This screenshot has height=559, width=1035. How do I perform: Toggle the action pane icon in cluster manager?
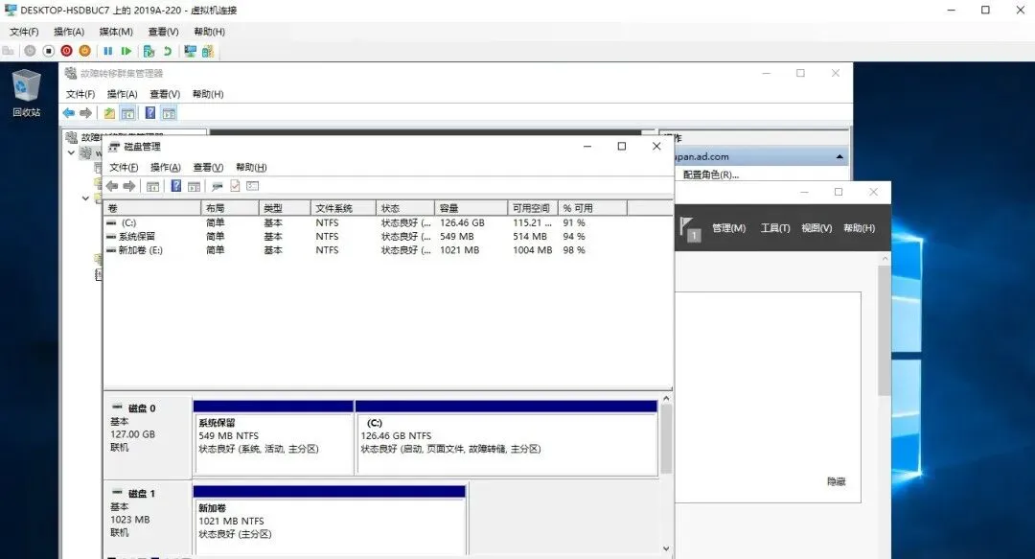(169, 112)
